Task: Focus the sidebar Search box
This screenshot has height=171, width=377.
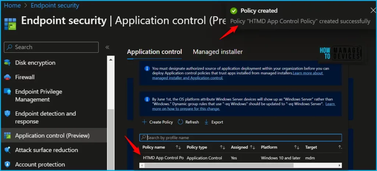Action: 51,47
